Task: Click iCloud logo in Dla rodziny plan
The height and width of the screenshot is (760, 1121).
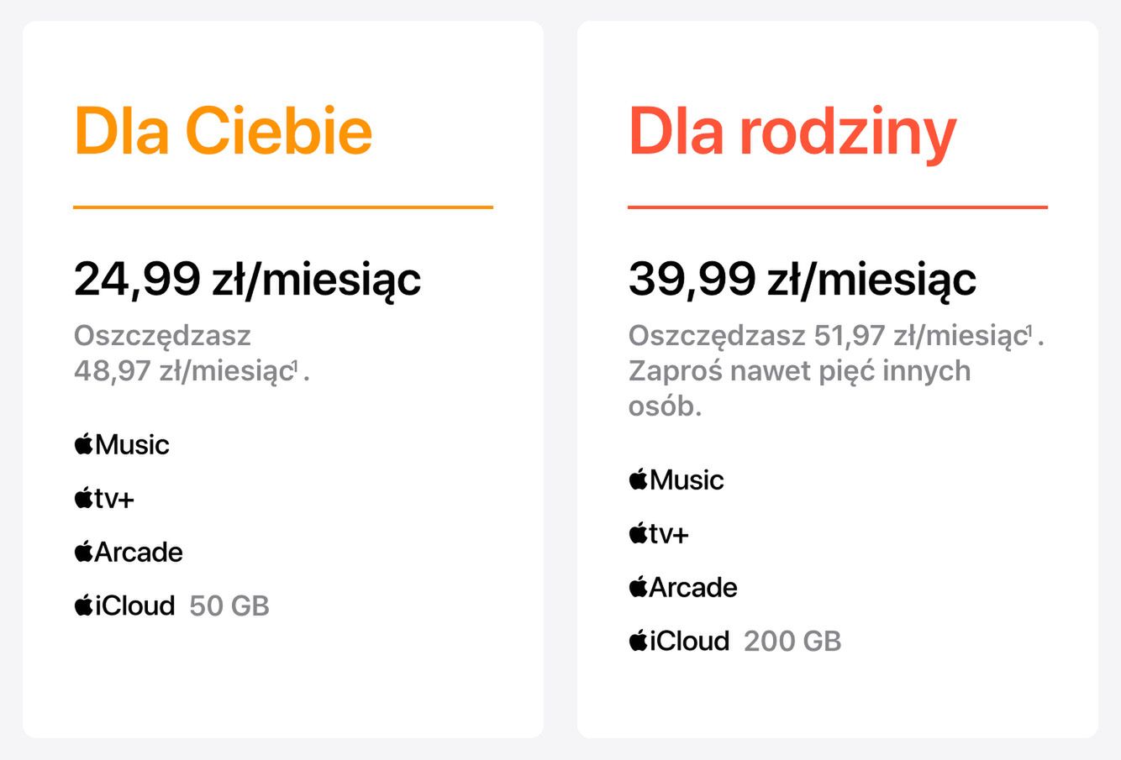Action: coord(679,641)
